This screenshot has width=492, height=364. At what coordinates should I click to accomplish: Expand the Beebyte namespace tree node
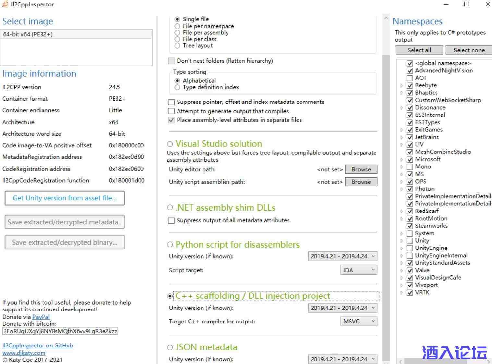402,86
